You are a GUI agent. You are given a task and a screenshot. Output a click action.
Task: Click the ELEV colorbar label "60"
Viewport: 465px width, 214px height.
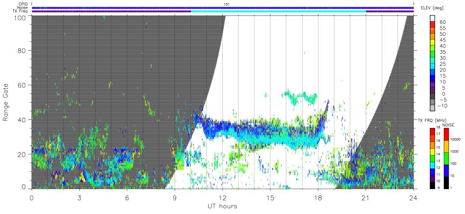click(442, 22)
